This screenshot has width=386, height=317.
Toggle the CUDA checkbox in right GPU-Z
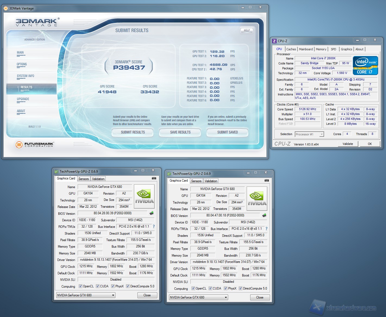click(210, 288)
